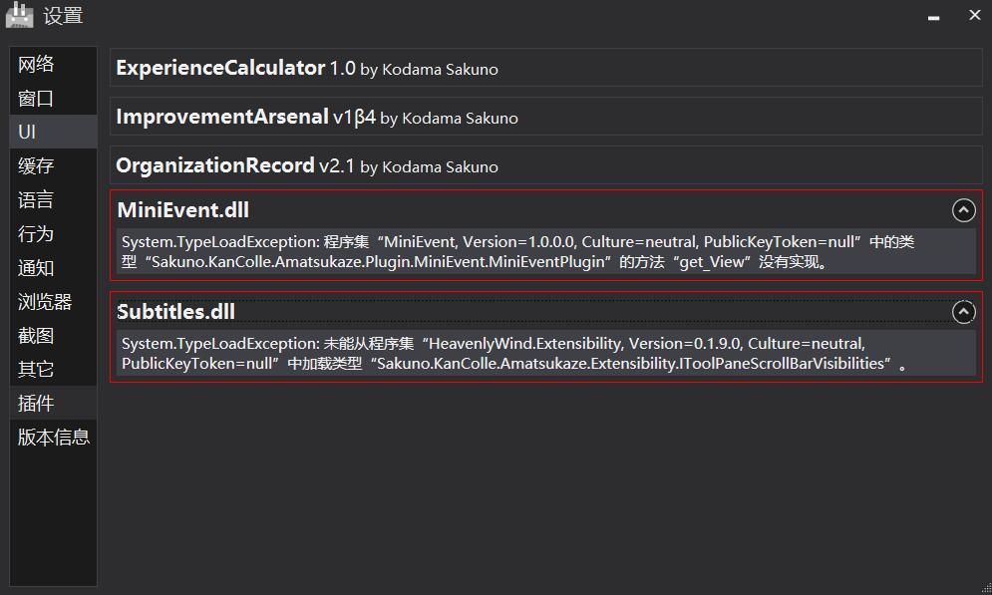
Task: Select the 截图 settings tab
Action: coord(53,336)
